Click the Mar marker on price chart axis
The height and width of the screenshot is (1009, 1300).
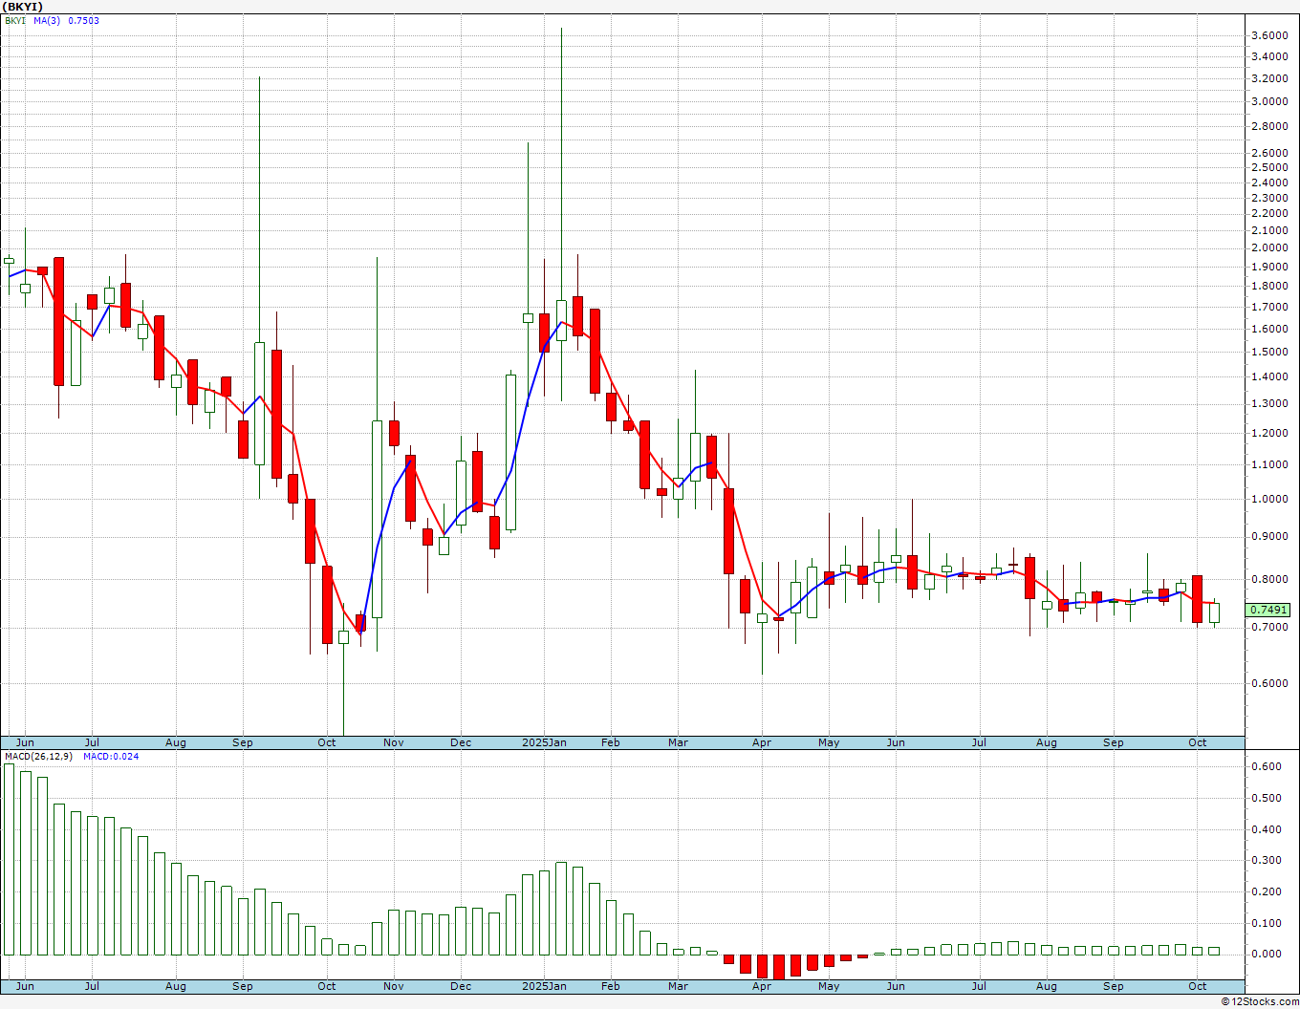click(x=678, y=742)
